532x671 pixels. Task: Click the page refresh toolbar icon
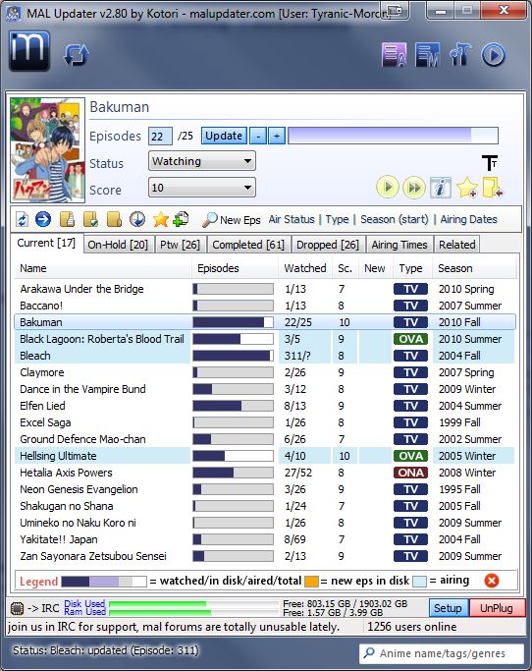(23, 219)
